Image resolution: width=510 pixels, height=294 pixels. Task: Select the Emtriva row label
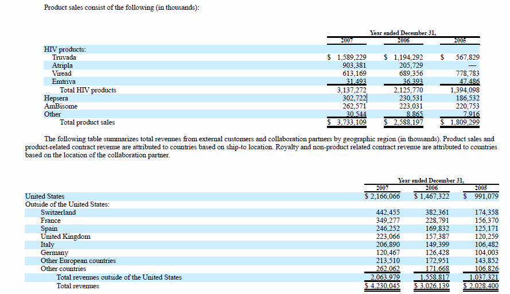click(x=64, y=82)
